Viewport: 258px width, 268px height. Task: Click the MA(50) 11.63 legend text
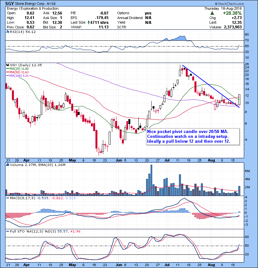tap(19, 72)
